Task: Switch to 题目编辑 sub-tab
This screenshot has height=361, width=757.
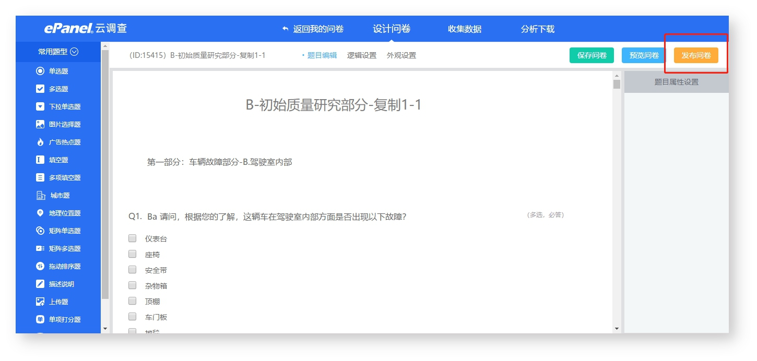Action: click(322, 55)
